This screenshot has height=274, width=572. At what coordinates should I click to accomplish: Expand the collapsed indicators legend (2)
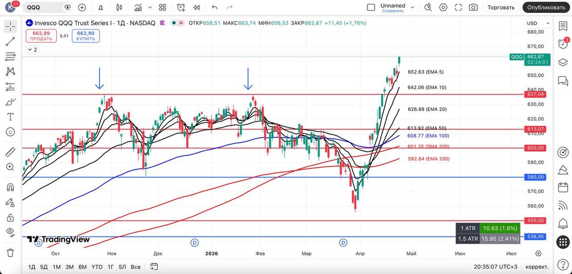click(32, 49)
